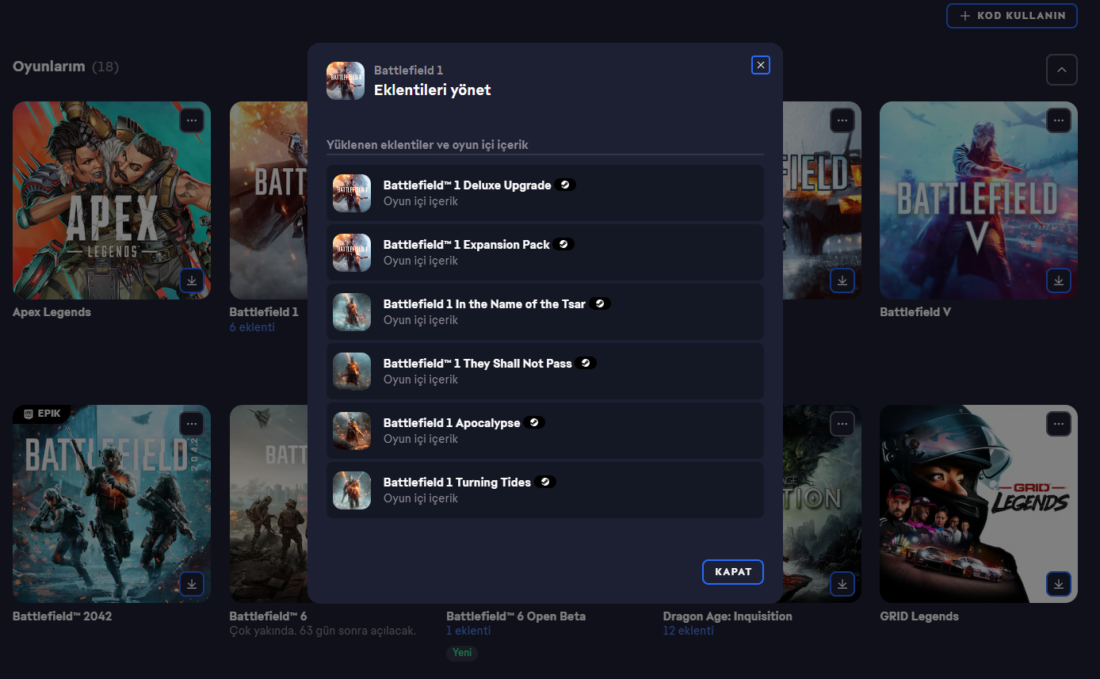Open the Battlefield 2042 cover art
Image resolution: width=1100 pixels, height=679 pixels.
click(x=112, y=504)
